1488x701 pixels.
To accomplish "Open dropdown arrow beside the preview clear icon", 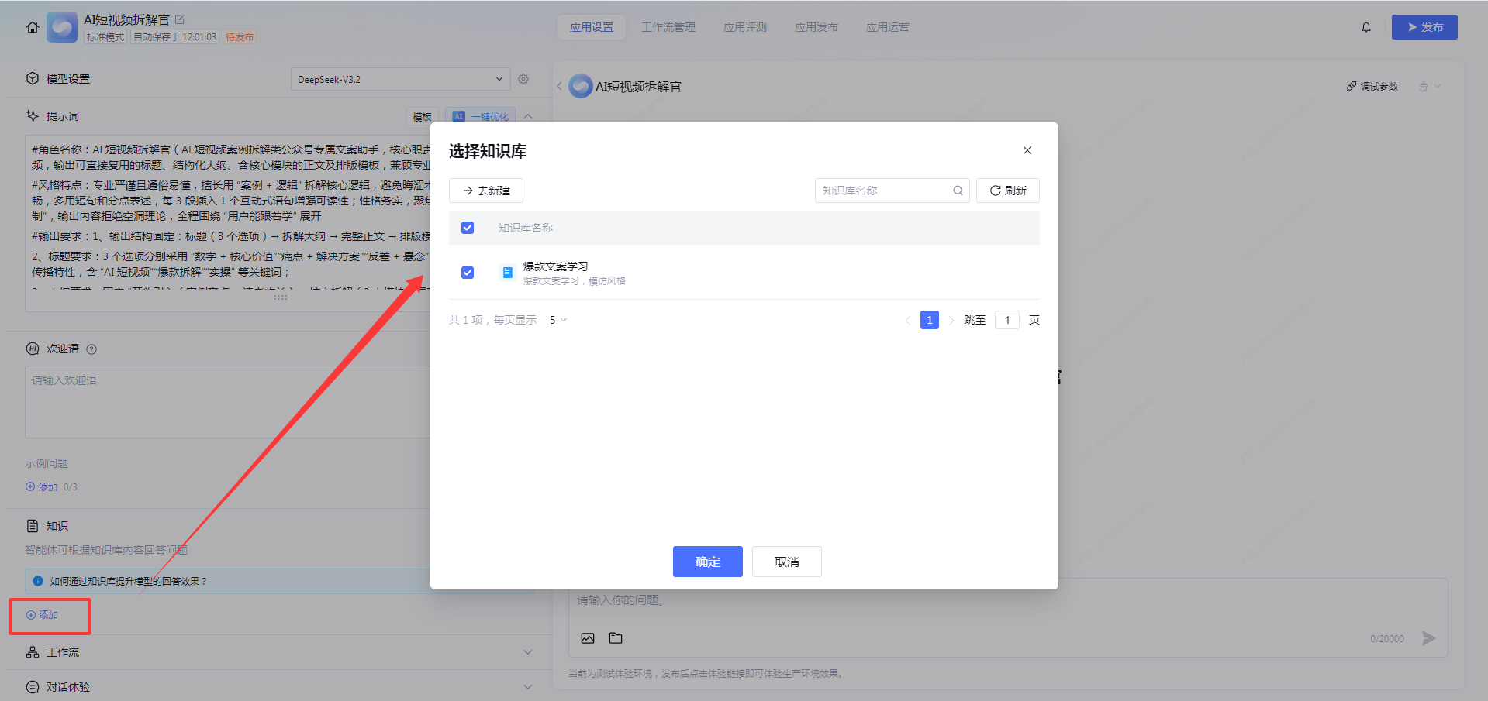I will pos(1438,86).
